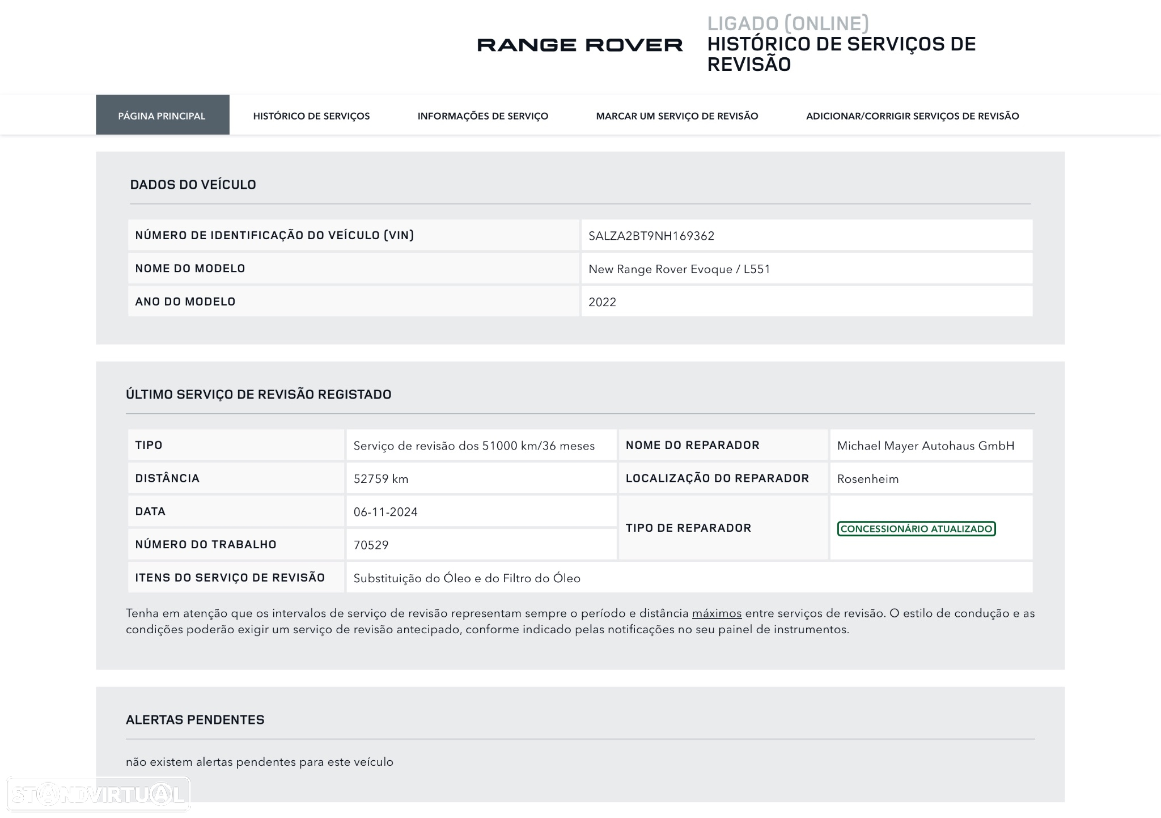Click the Concessionário Atualizado badge
The image size is (1161, 818).
[916, 528]
